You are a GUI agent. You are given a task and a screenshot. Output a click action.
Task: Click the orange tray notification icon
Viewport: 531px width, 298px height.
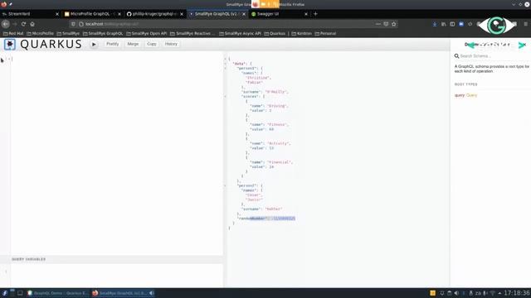432,293
